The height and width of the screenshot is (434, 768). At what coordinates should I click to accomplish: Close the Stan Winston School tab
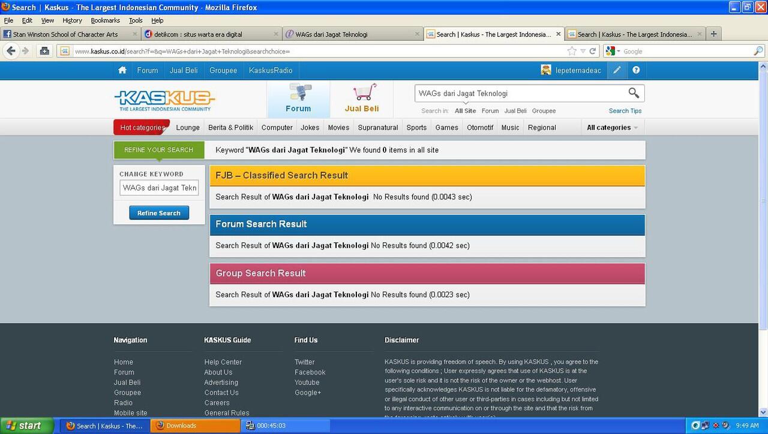click(135, 34)
